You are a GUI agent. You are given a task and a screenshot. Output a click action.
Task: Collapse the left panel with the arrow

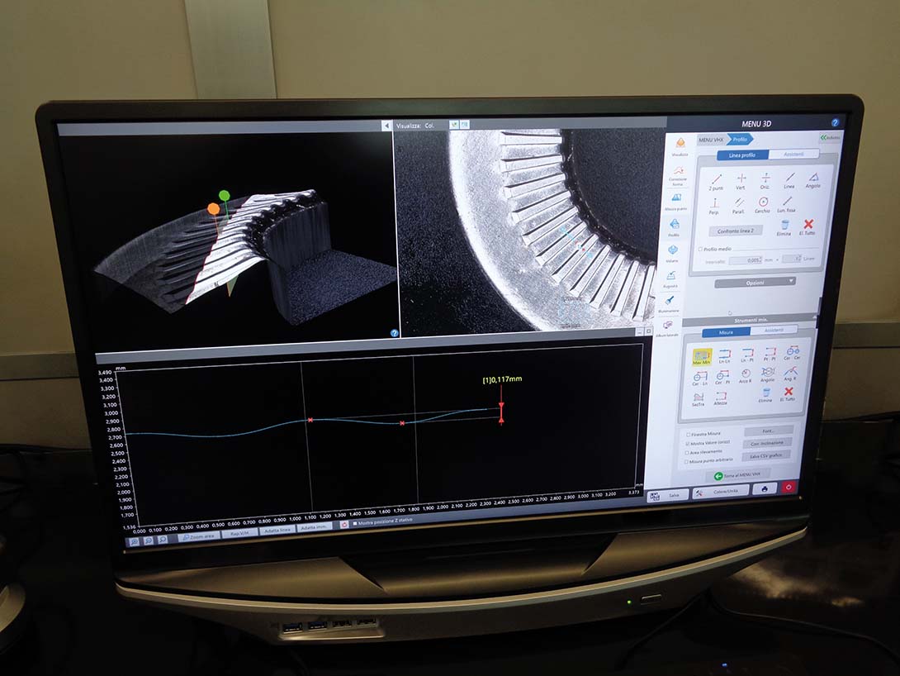(x=386, y=126)
